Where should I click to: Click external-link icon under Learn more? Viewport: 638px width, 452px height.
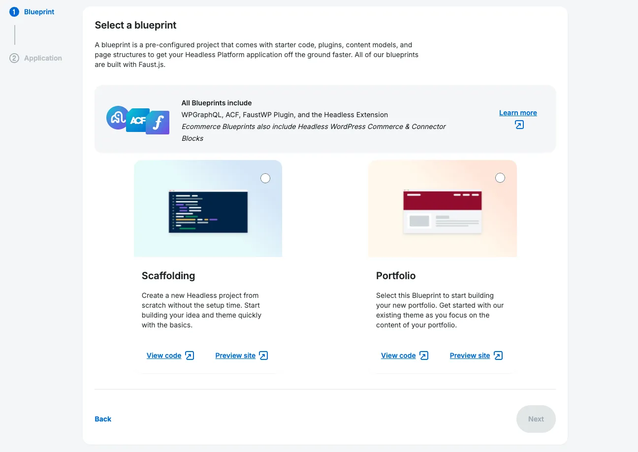(519, 125)
